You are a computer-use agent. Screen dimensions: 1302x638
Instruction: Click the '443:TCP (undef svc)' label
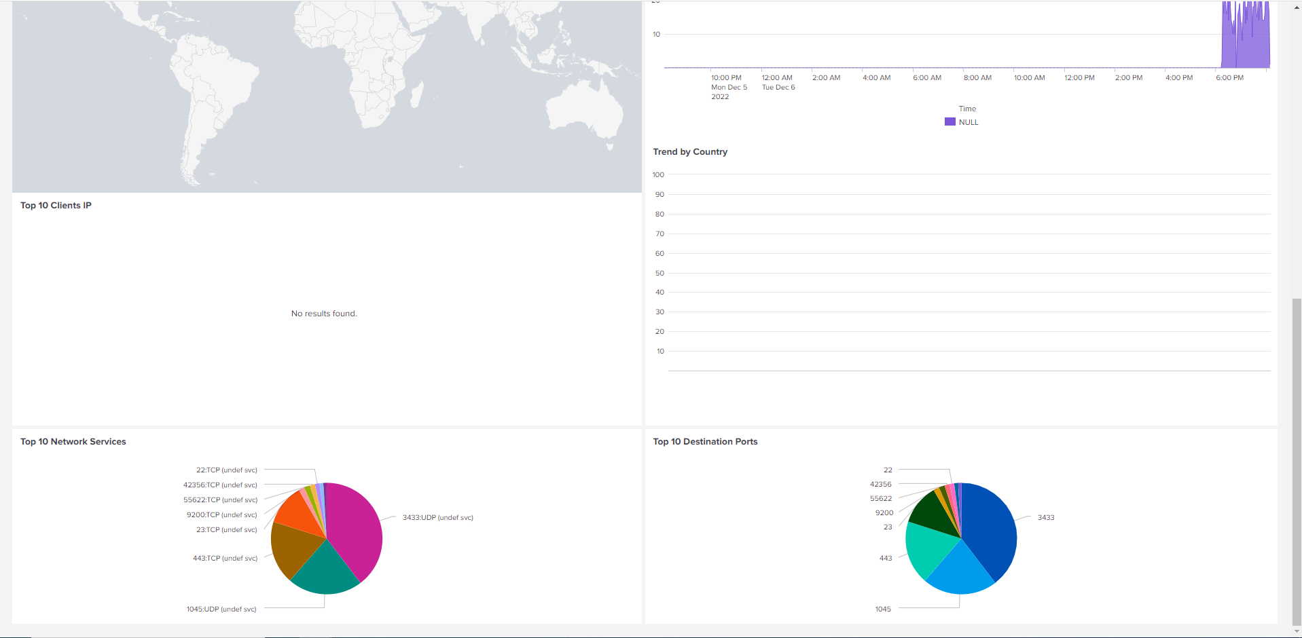(x=225, y=558)
